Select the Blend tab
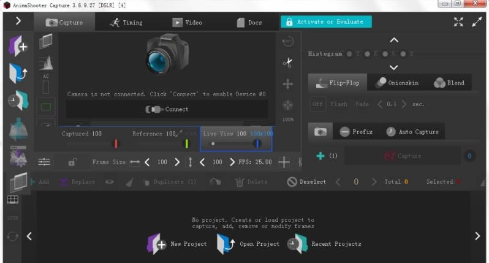489x263 pixels. (x=449, y=83)
